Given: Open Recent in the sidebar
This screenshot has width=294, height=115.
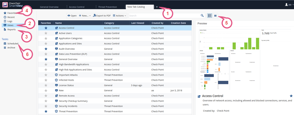Looking at the screenshot, I should [x=9, y=17].
